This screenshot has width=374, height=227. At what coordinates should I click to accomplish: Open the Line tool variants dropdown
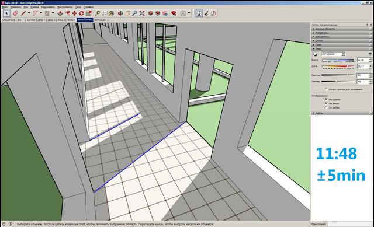click(29, 13)
